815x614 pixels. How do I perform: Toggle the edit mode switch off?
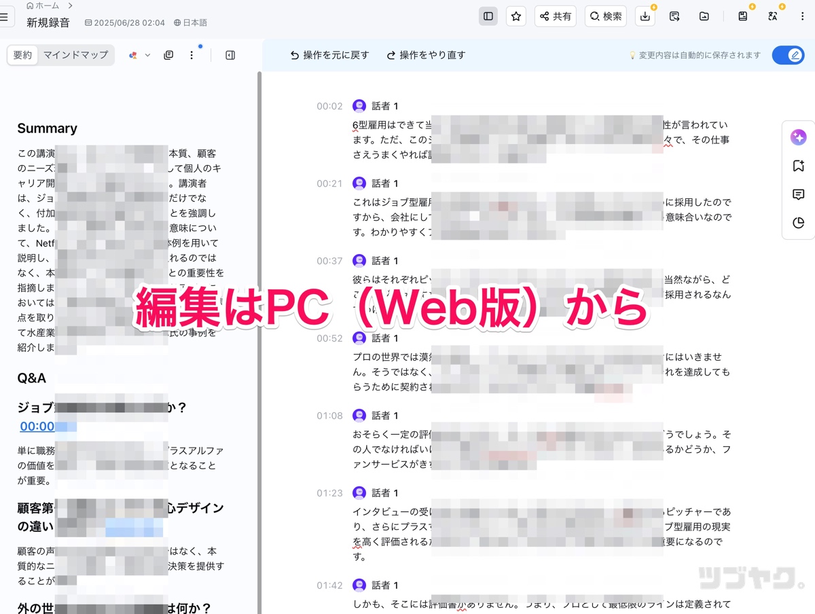coord(788,55)
